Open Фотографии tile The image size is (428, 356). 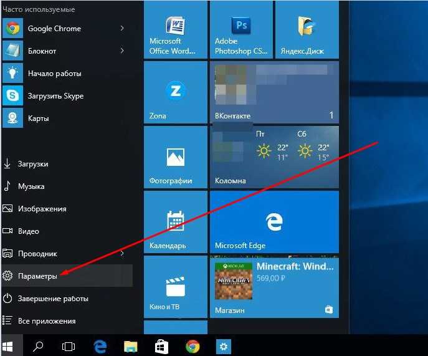[x=176, y=157]
